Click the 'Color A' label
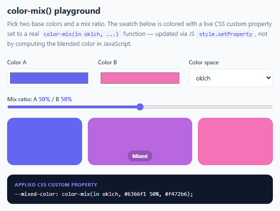This screenshot has height=211, width=280. [x=17, y=62]
